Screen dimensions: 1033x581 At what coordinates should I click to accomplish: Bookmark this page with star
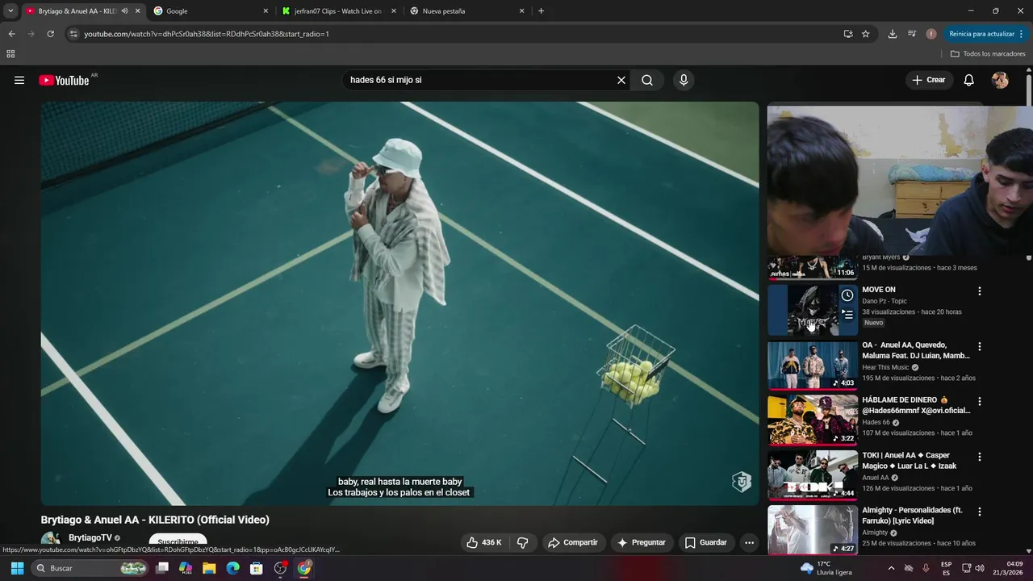[x=866, y=34]
